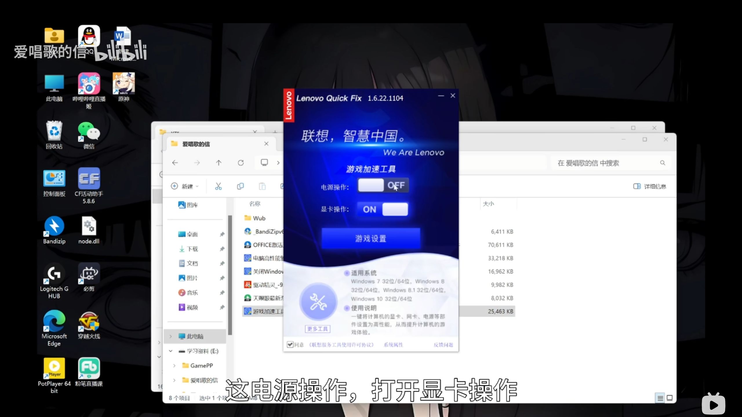Viewport: 742px width, 417px height.
Task: Open 回收站 recycle bin
Action: 54,135
